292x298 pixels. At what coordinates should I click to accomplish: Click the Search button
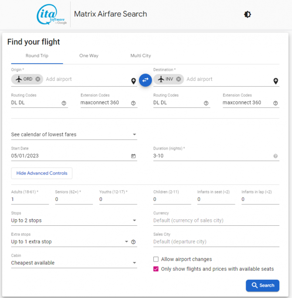(262, 285)
